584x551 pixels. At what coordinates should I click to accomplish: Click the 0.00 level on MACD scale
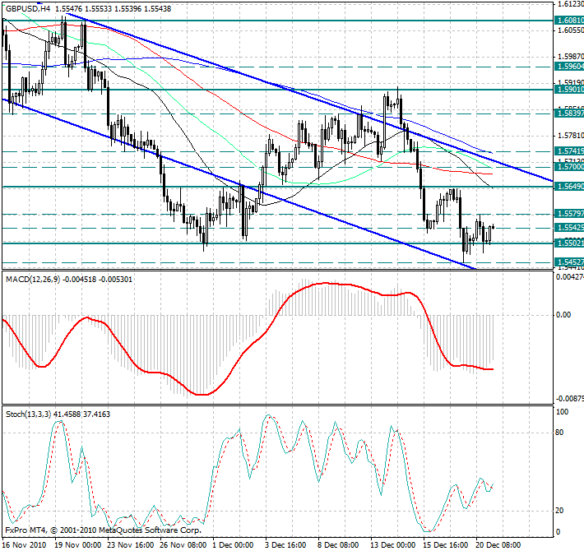563,315
